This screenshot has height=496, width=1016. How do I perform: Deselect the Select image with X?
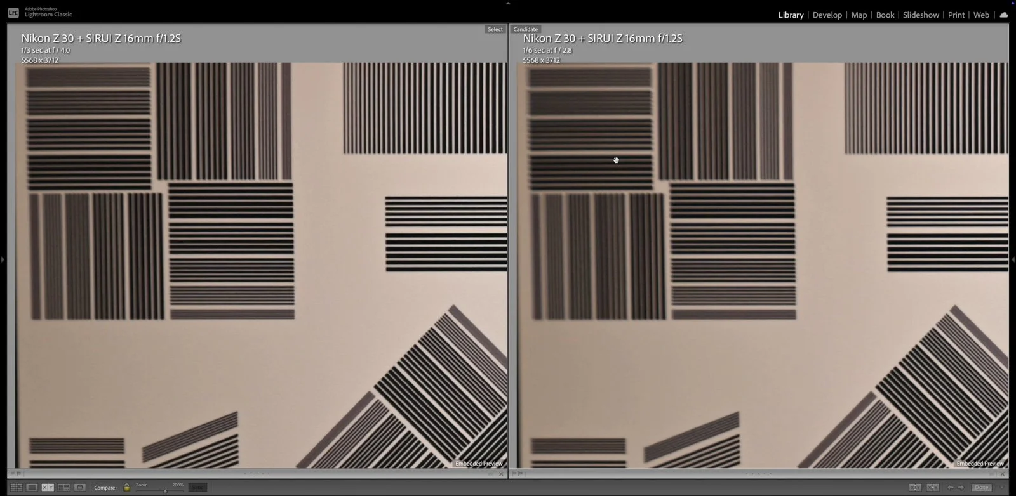pyautogui.click(x=501, y=474)
